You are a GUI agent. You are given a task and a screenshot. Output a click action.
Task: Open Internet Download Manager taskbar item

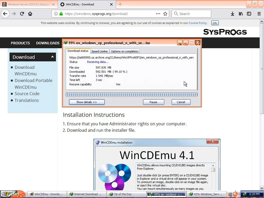(x=87, y=194)
